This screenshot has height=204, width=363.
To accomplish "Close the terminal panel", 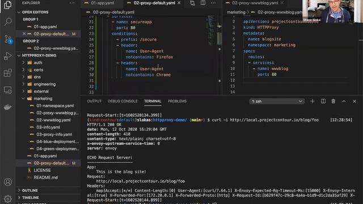I will (x=354, y=101).
